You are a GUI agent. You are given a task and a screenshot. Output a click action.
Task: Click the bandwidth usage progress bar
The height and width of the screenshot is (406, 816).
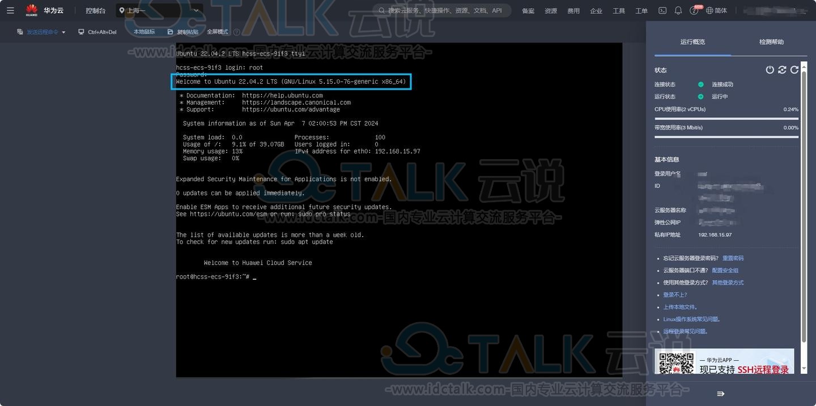[x=726, y=137]
